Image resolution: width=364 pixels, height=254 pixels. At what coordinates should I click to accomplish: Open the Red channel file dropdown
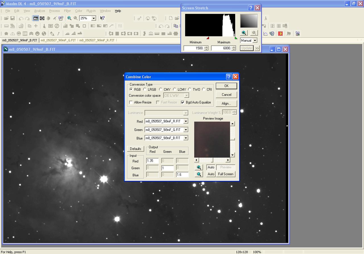click(x=186, y=121)
